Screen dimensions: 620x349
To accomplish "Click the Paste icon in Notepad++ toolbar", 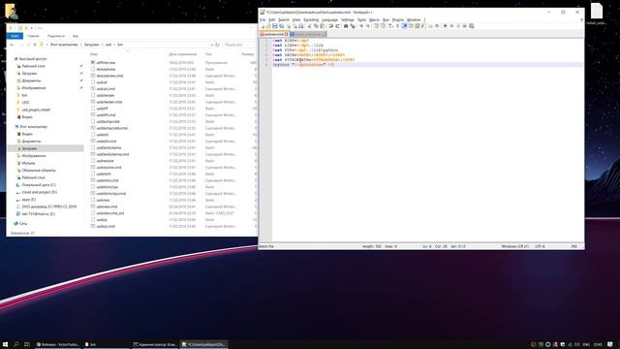I will (323, 26).
